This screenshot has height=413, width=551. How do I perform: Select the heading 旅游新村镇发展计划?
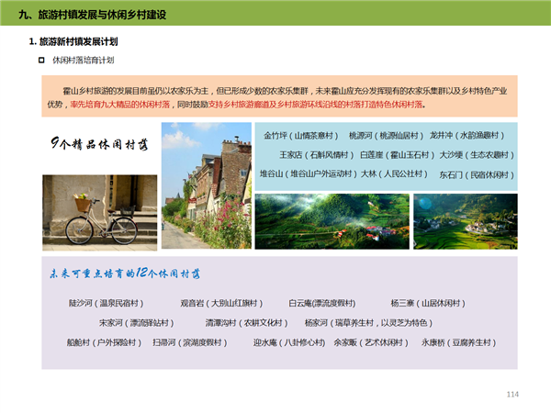point(77,42)
